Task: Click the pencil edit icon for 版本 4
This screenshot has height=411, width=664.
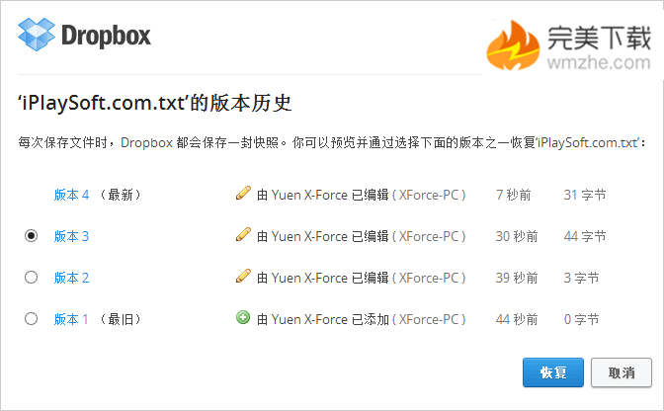Action: [243, 195]
